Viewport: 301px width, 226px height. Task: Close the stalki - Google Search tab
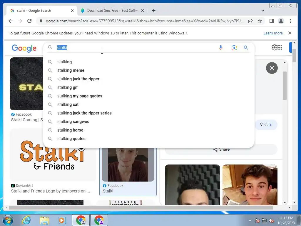tap(72, 11)
